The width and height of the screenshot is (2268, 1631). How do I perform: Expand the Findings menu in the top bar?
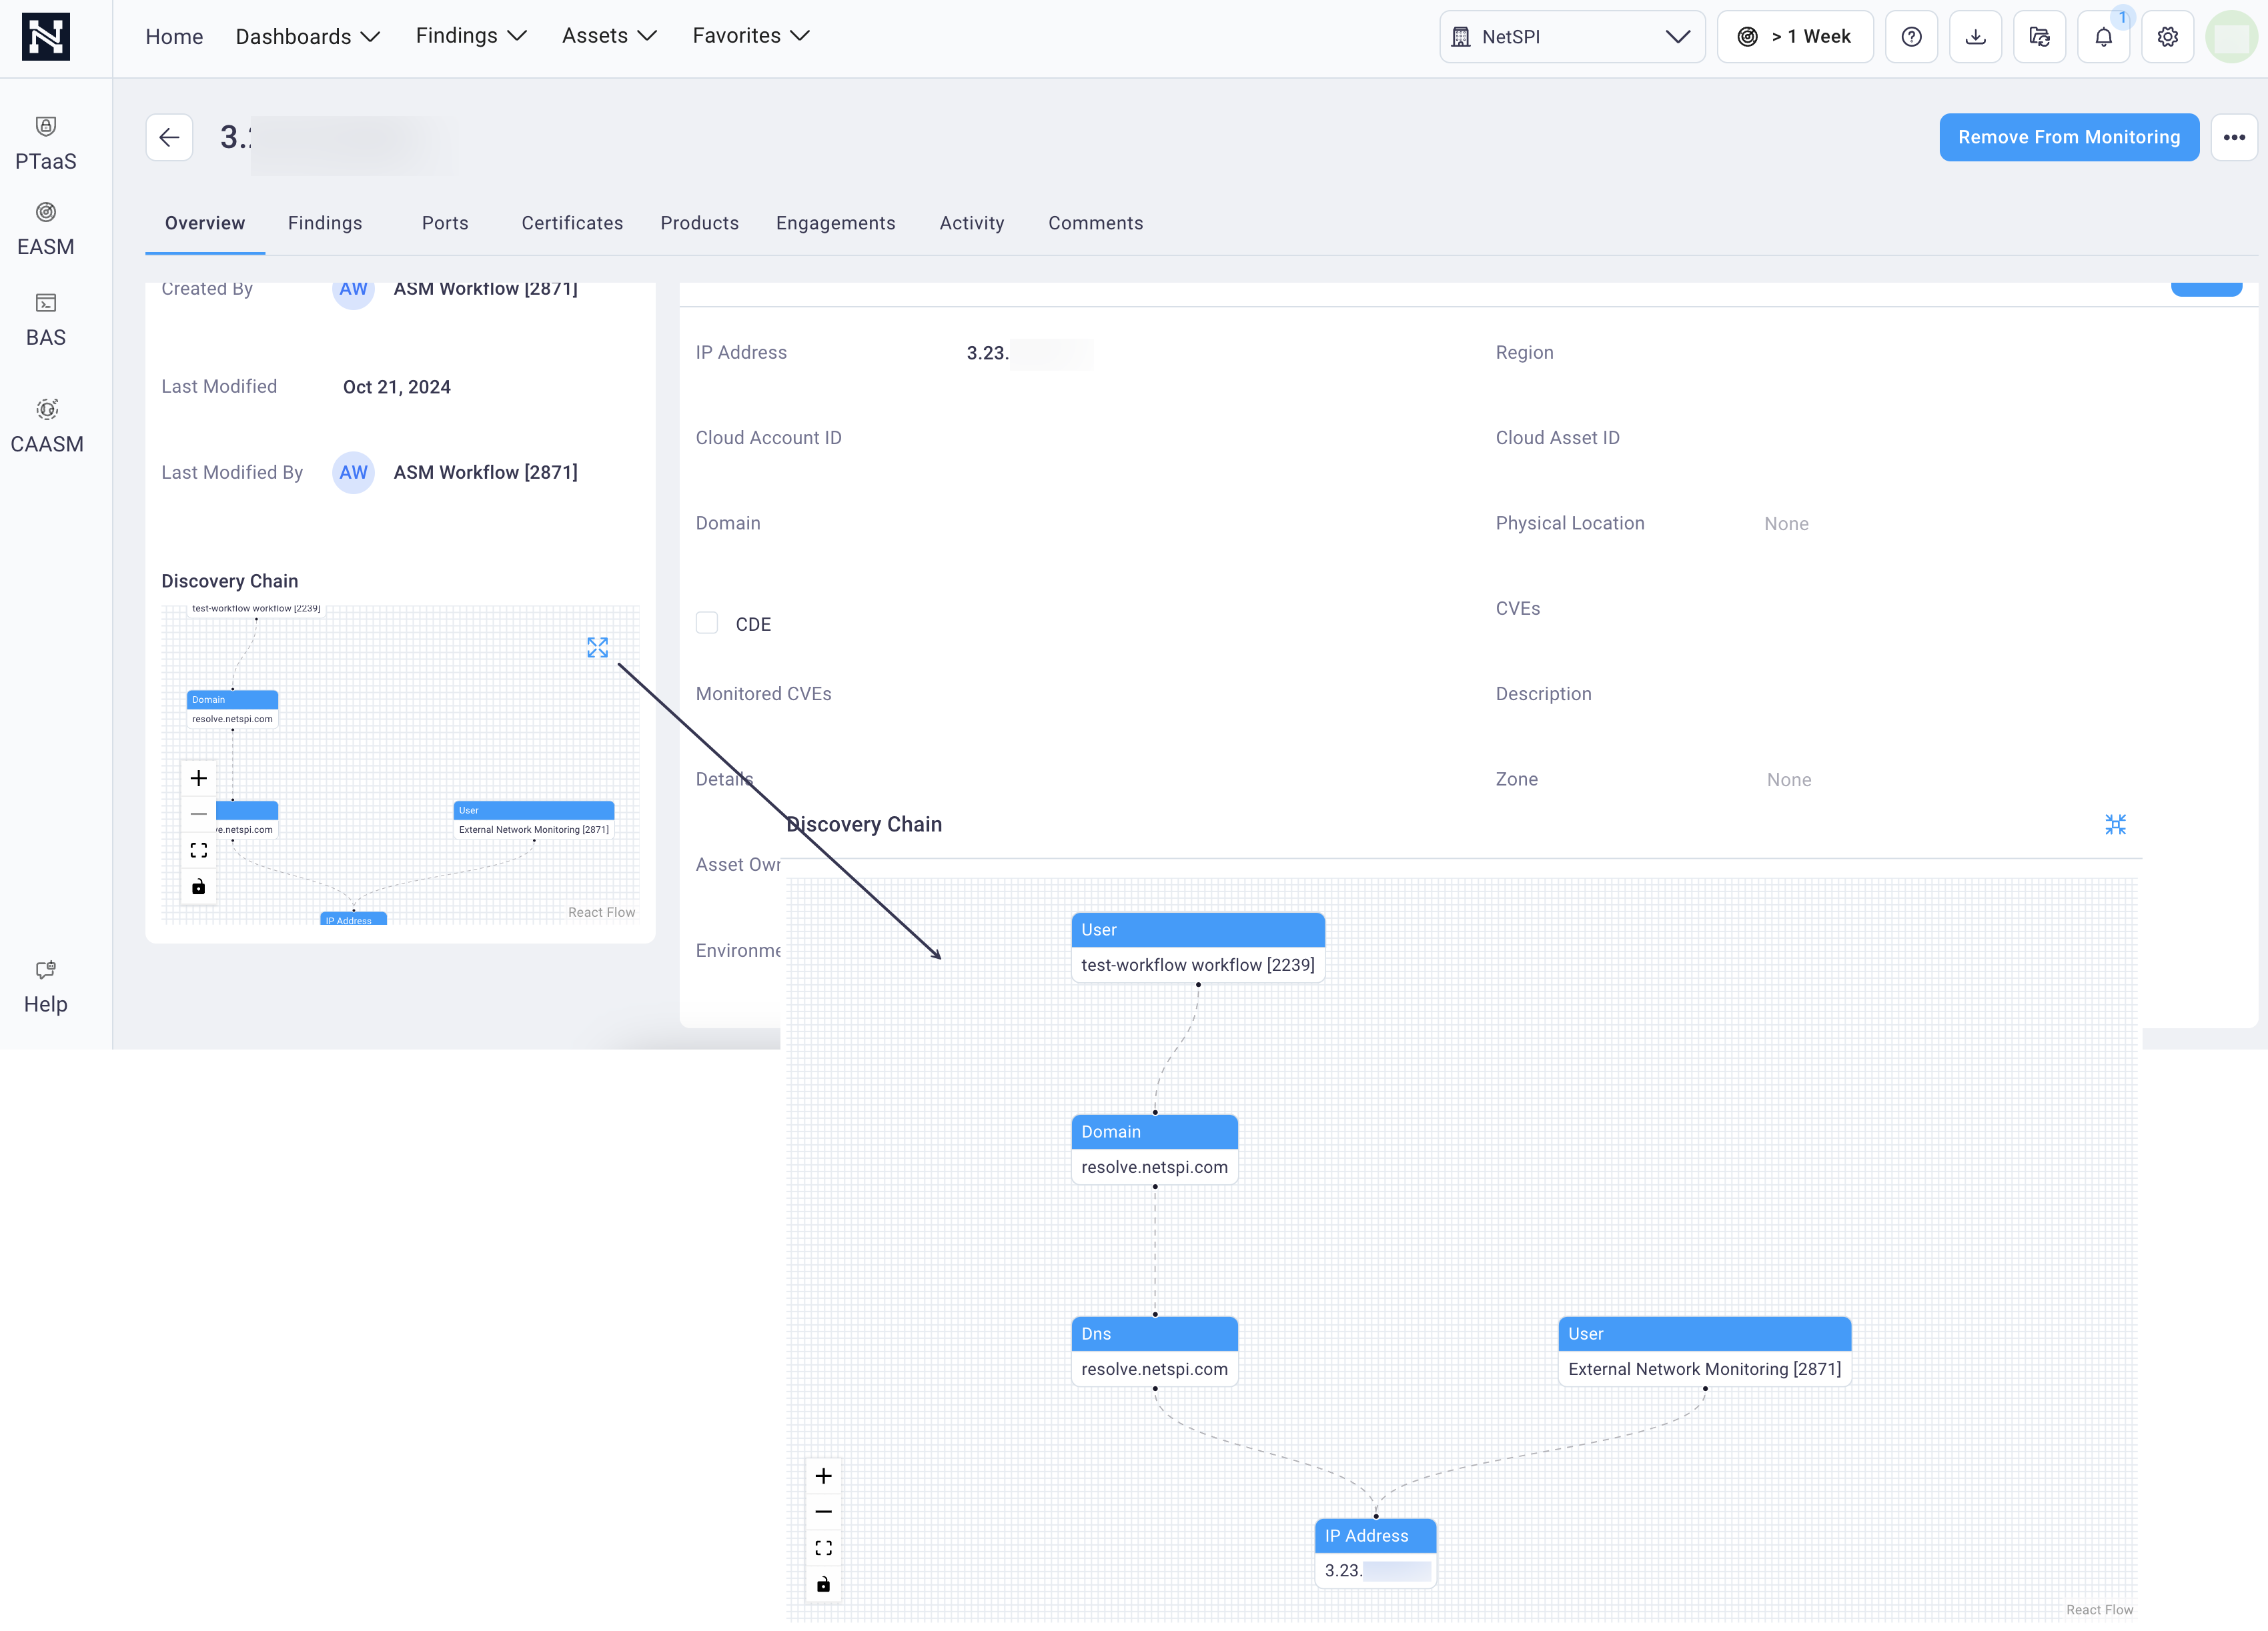pyautogui.click(x=471, y=36)
